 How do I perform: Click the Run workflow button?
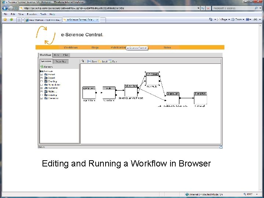[x=113, y=61]
